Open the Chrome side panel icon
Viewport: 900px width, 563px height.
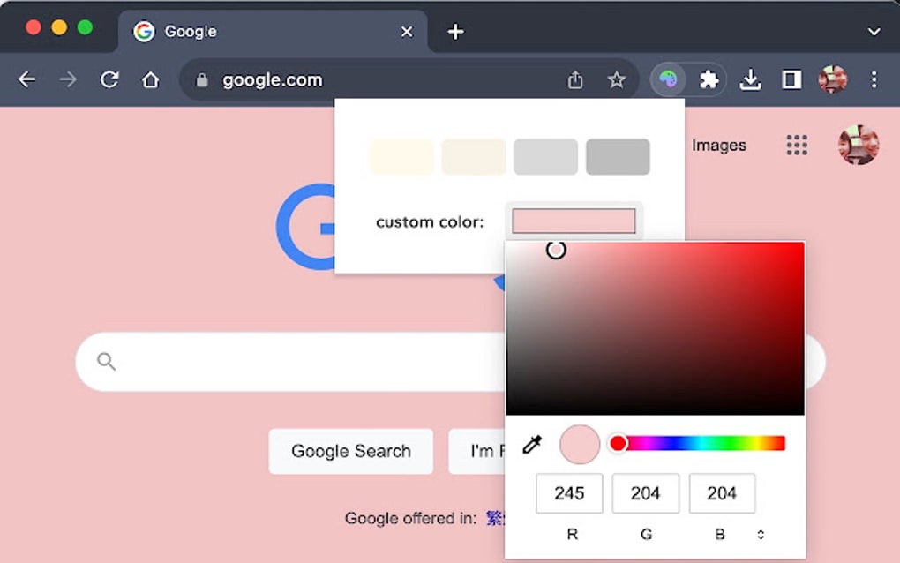point(791,79)
